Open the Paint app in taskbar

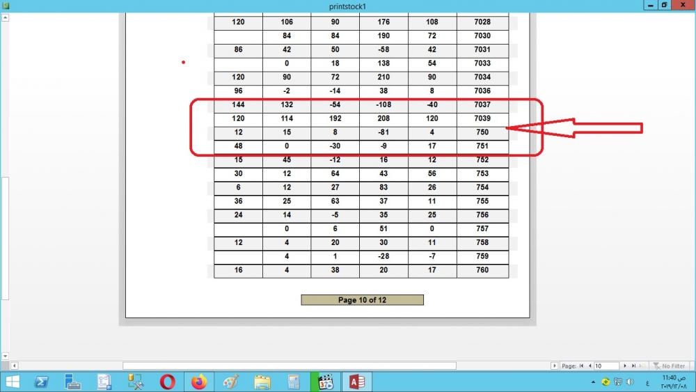pyautogui.click(x=230, y=382)
